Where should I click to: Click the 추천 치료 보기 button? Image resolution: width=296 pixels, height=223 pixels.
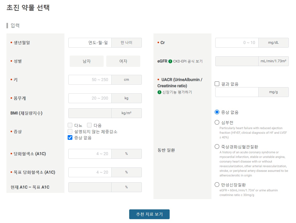coord(149,214)
